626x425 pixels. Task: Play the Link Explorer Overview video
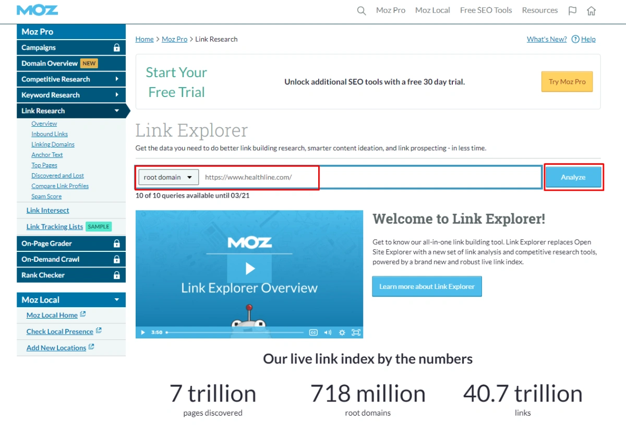(x=249, y=269)
